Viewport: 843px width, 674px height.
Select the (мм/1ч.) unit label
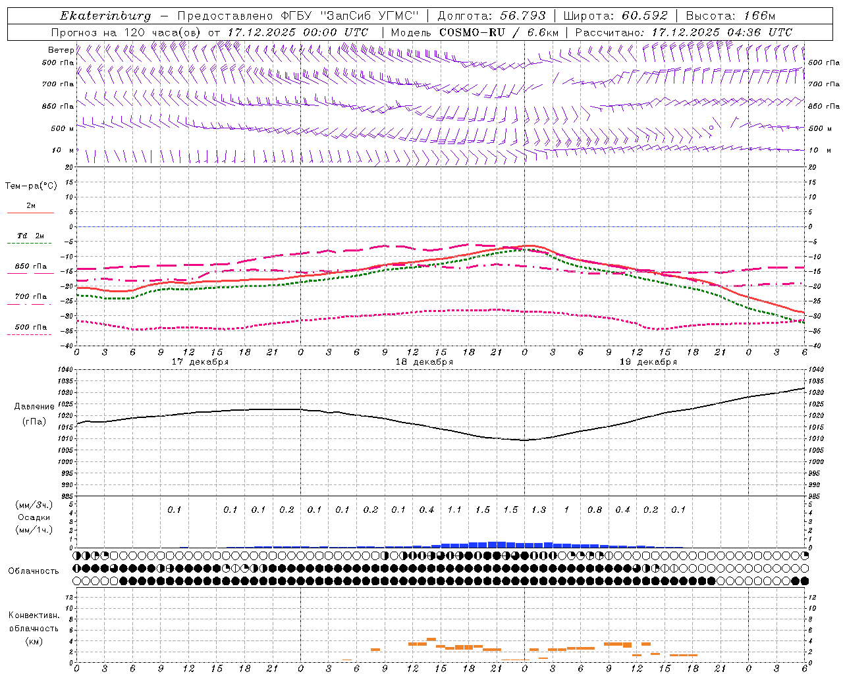(x=34, y=530)
